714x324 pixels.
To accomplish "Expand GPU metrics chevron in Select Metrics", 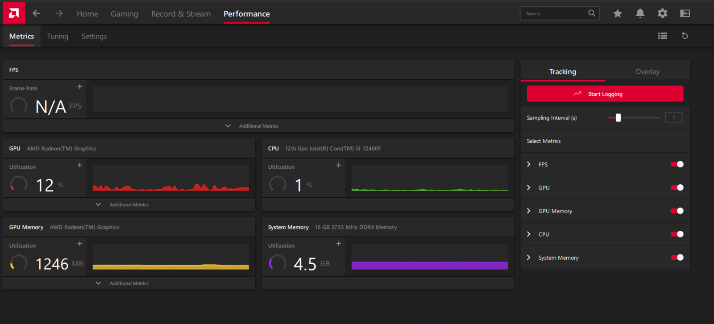I will click(529, 187).
